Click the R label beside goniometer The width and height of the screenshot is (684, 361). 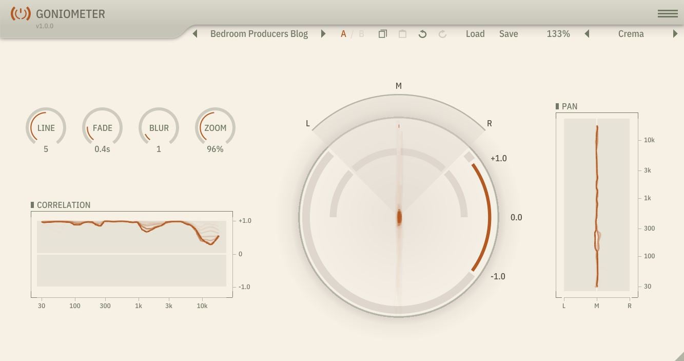pos(490,123)
